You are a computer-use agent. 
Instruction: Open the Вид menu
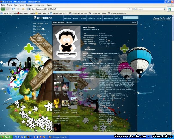[x=15, y=5]
